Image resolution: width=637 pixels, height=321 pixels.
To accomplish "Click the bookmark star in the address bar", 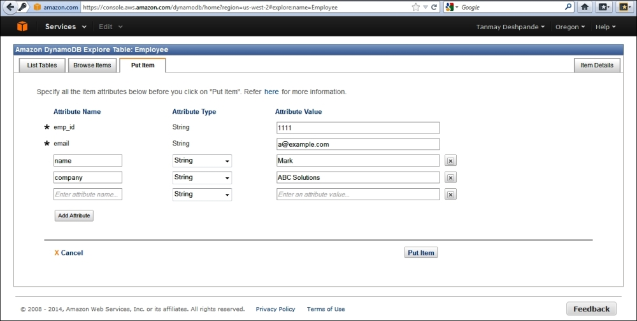I will [x=415, y=7].
